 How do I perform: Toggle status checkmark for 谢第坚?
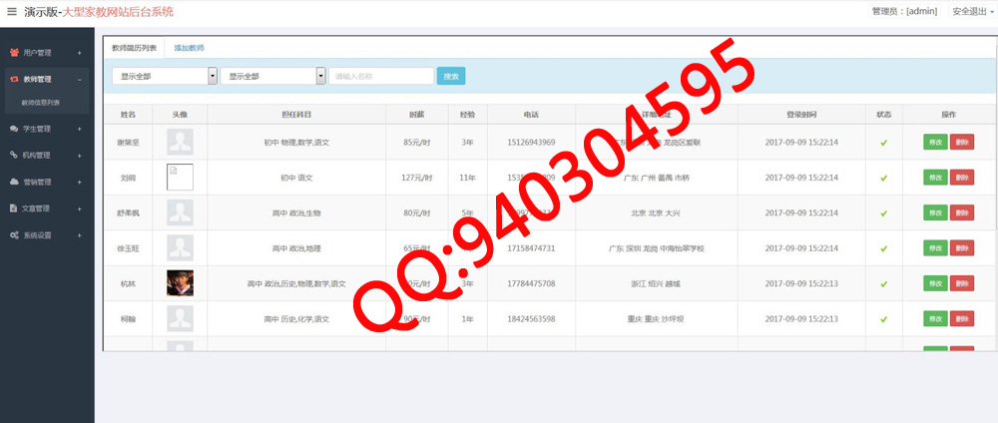click(x=883, y=143)
